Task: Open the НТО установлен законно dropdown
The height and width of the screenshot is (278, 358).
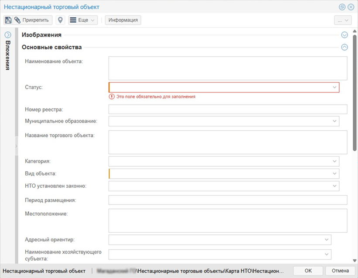Action: 334,186
